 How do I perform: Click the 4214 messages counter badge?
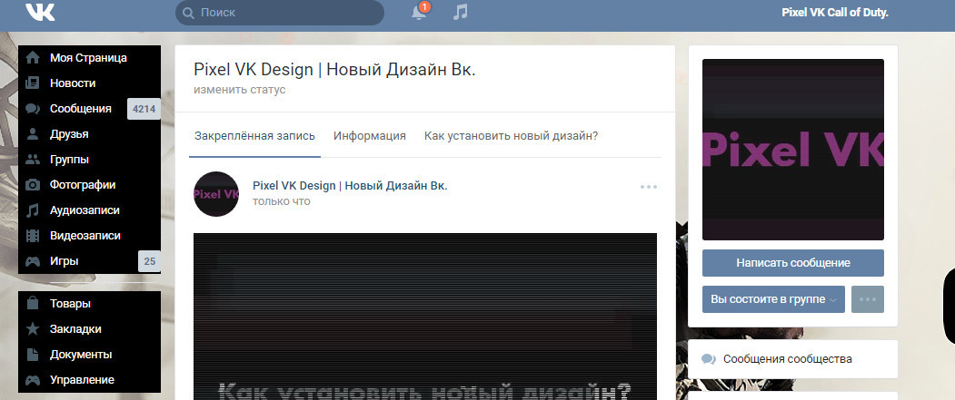tap(144, 109)
